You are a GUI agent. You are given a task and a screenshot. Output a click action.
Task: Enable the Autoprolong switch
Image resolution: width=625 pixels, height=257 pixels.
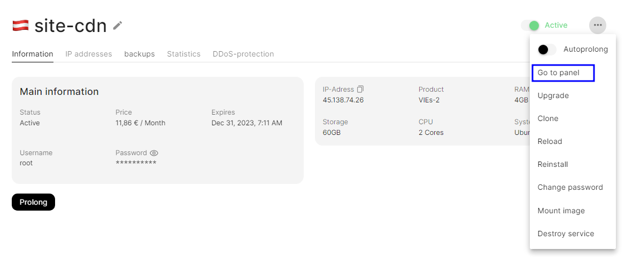[x=546, y=50]
